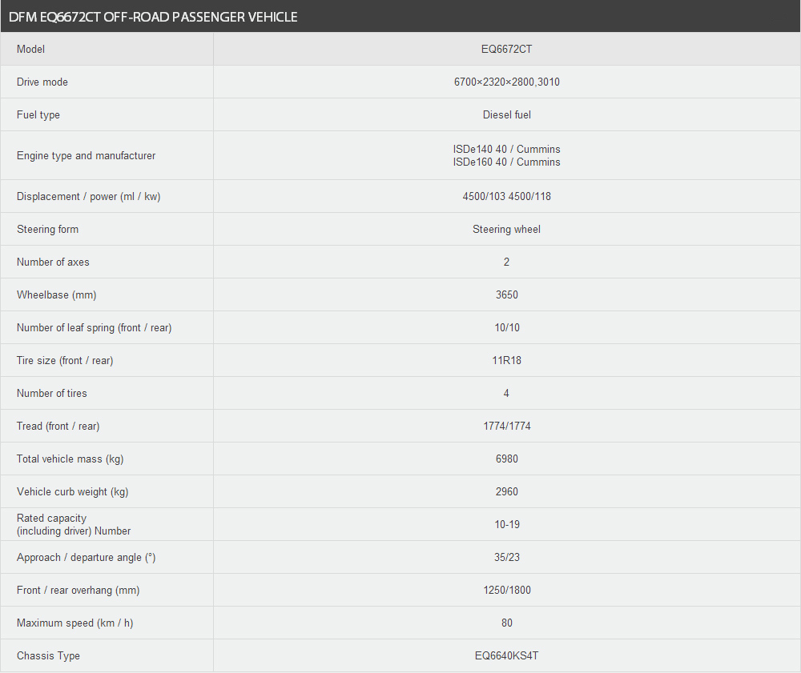The width and height of the screenshot is (801, 673).
Task: Select the EQ6672CT model value cell
Action: point(506,49)
